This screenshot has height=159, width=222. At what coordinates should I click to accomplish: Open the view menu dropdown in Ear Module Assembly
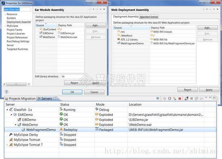pos(104,9)
